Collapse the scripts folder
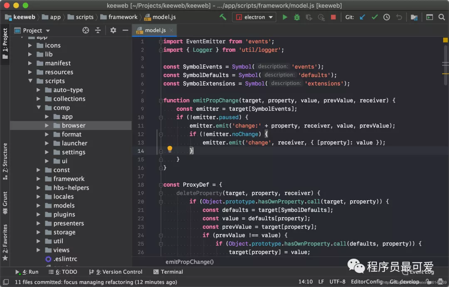 (30, 81)
